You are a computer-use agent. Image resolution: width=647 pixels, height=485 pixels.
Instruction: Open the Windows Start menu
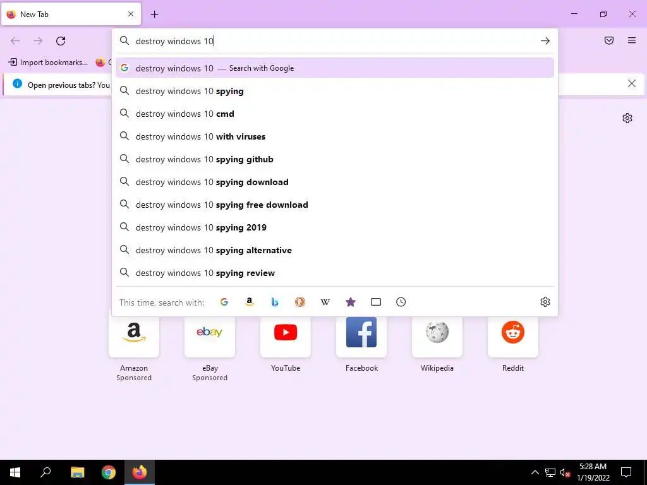(x=15, y=472)
